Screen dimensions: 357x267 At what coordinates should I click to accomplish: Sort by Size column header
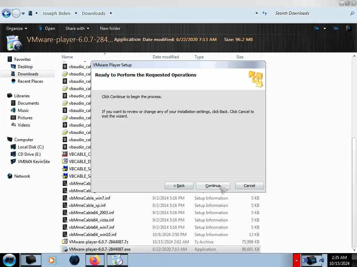pos(240,57)
